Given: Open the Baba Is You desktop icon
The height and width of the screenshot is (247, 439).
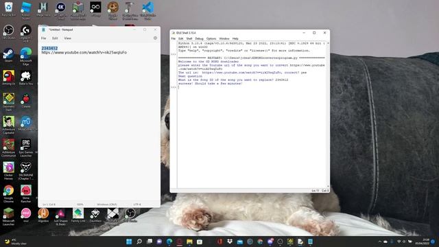Looking at the screenshot, I should click(26, 78).
